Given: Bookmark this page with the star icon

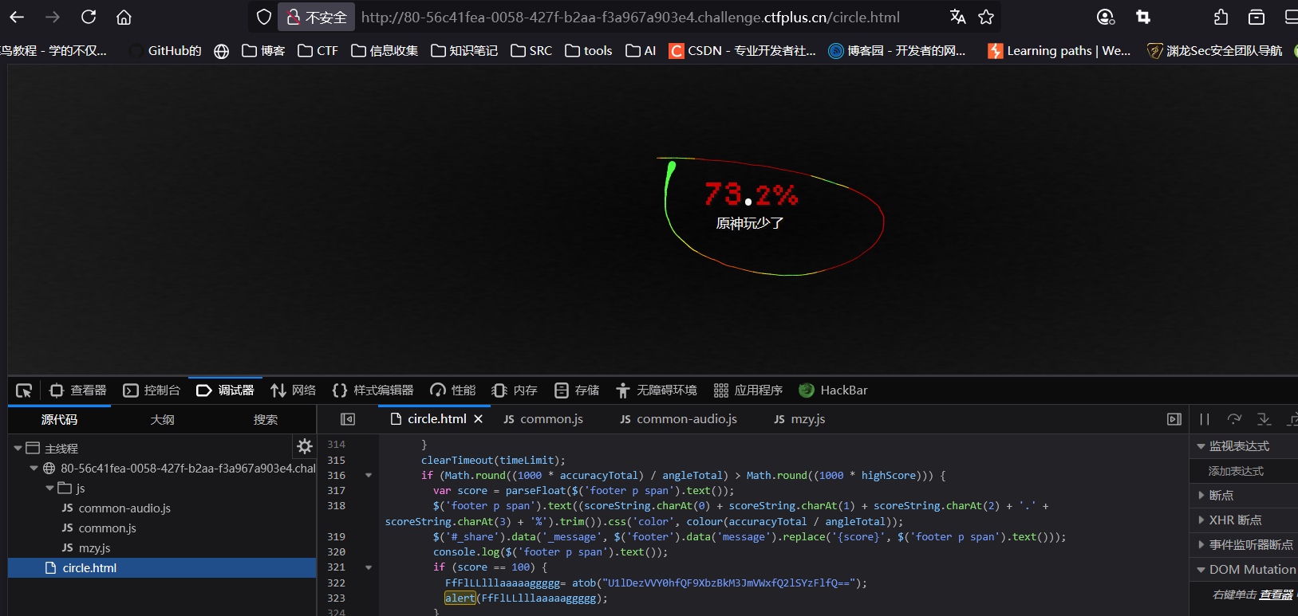Looking at the screenshot, I should [x=986, y=17].
